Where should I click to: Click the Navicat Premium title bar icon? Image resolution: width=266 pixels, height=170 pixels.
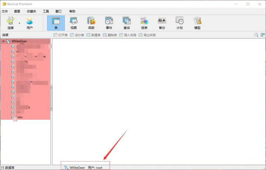point(4,4)
